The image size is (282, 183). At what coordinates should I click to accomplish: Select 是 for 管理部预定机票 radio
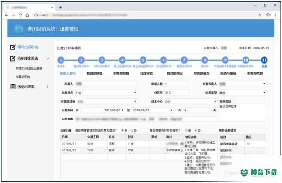(x=123, y=130)
